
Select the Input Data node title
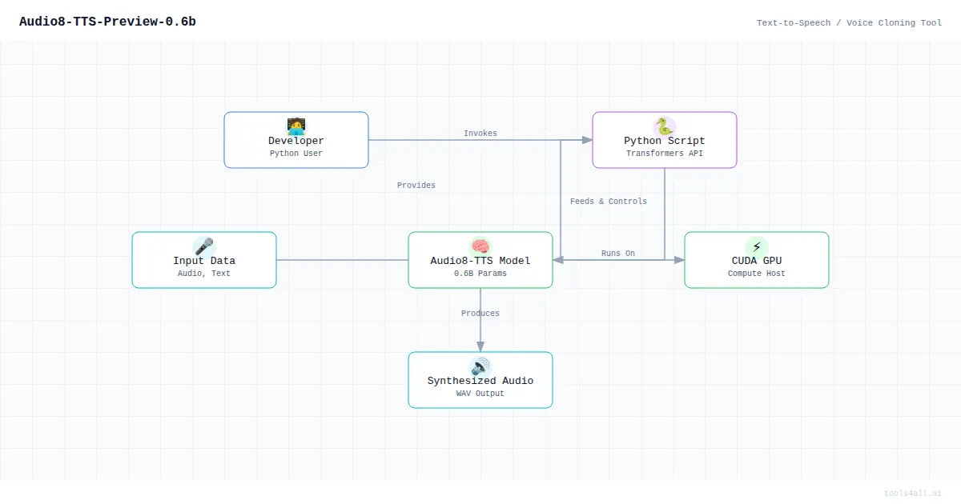[204, 261]
